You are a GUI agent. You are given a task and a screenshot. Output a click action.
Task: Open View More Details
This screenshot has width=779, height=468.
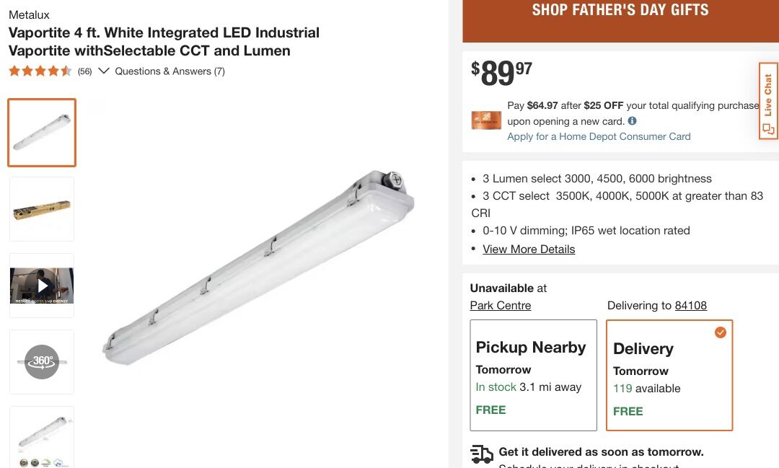pos(529,249)
